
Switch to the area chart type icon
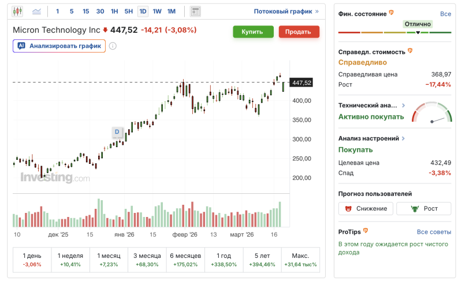click(37, 11)
